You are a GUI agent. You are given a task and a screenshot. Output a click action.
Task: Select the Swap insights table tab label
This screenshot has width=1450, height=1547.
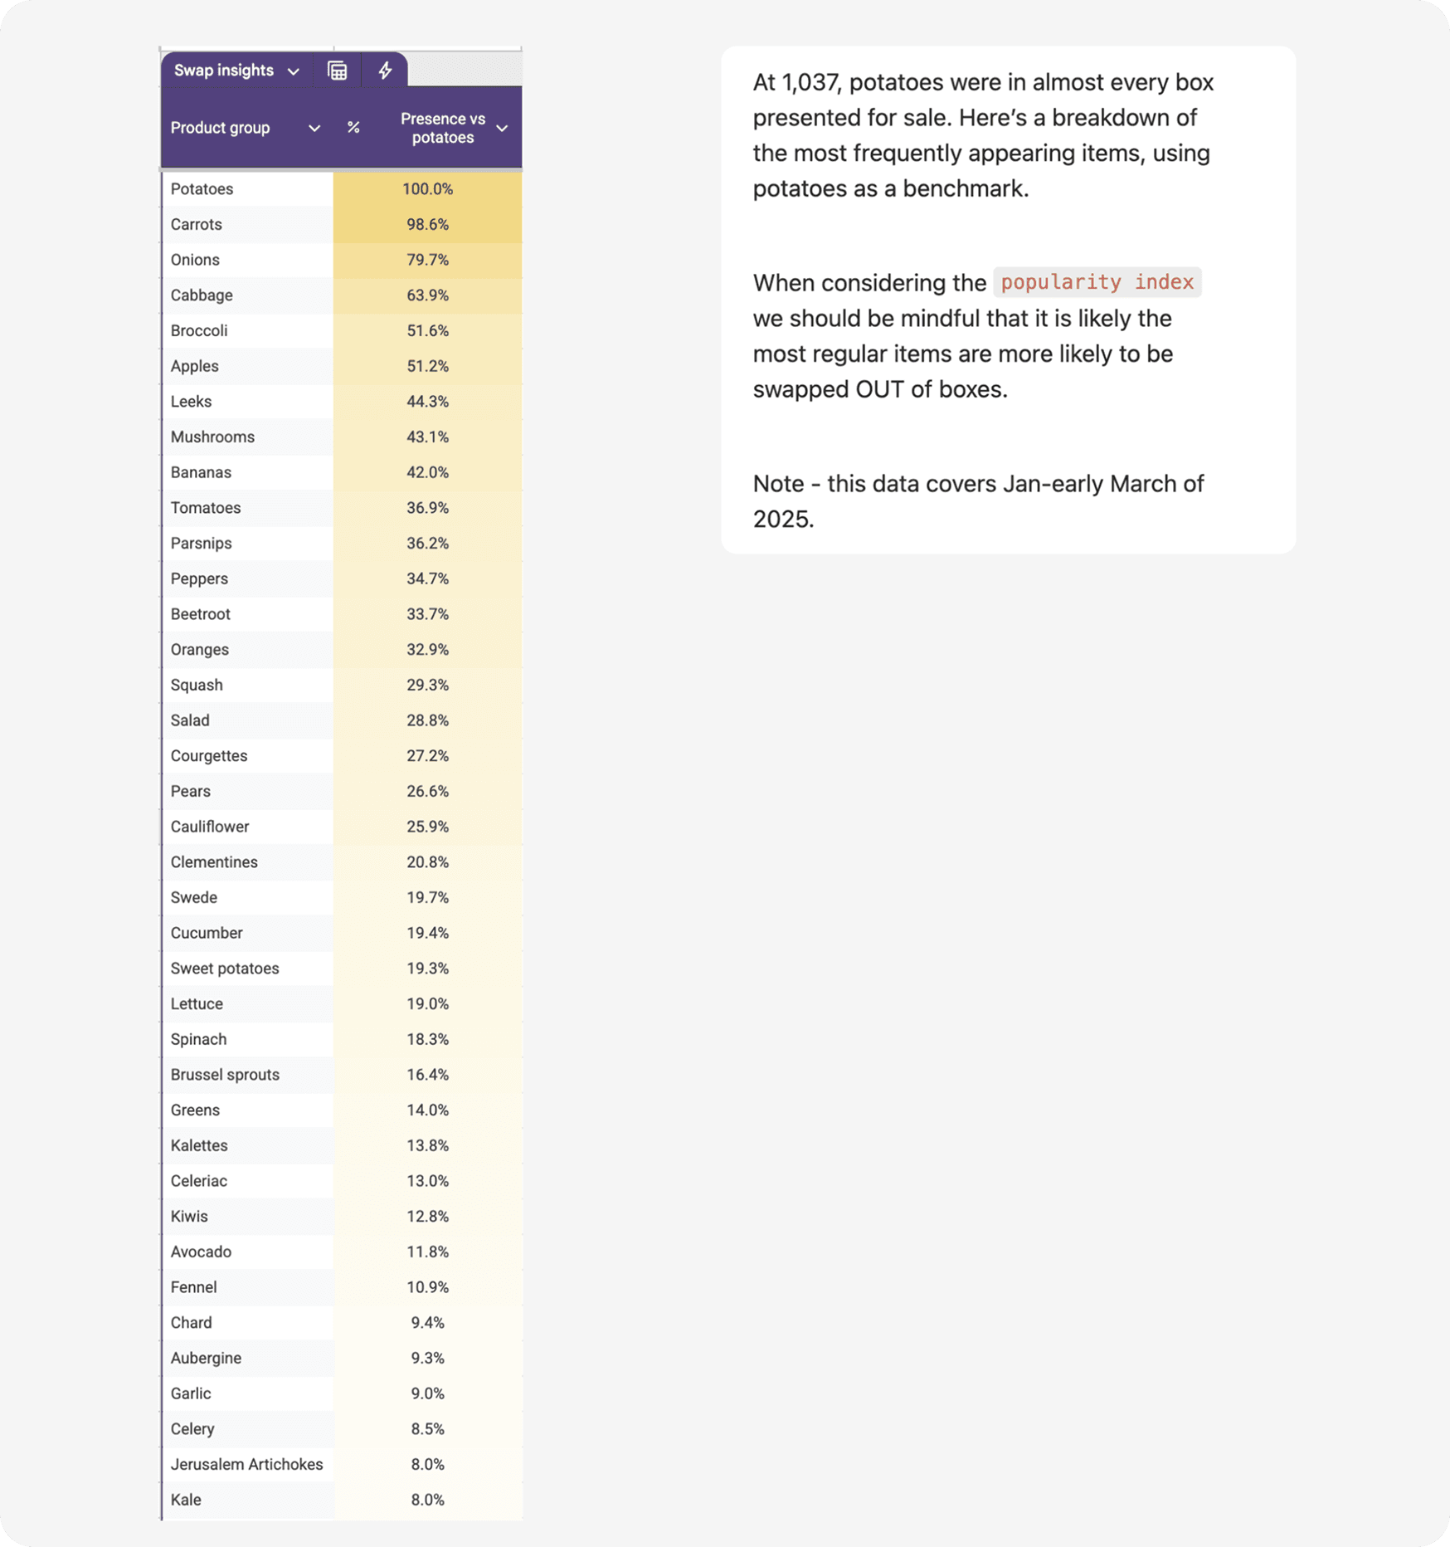224,71
